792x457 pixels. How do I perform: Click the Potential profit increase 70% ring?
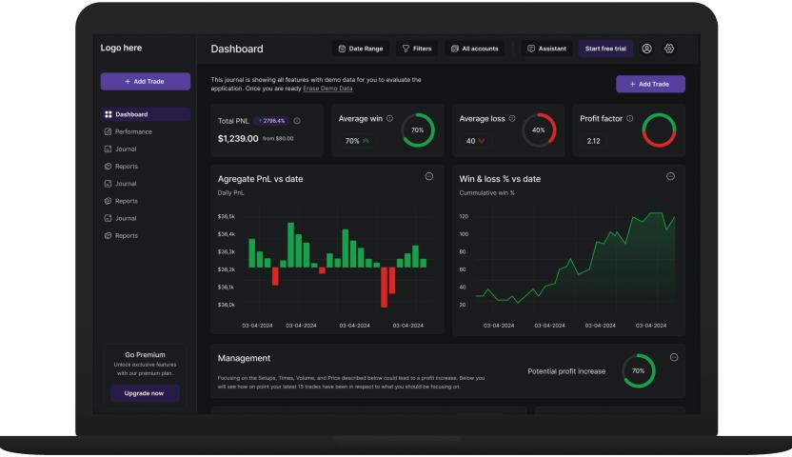[x=638, y=370]
